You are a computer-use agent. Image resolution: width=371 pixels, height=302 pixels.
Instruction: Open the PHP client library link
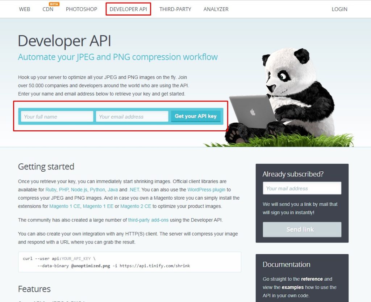(64, 189)
